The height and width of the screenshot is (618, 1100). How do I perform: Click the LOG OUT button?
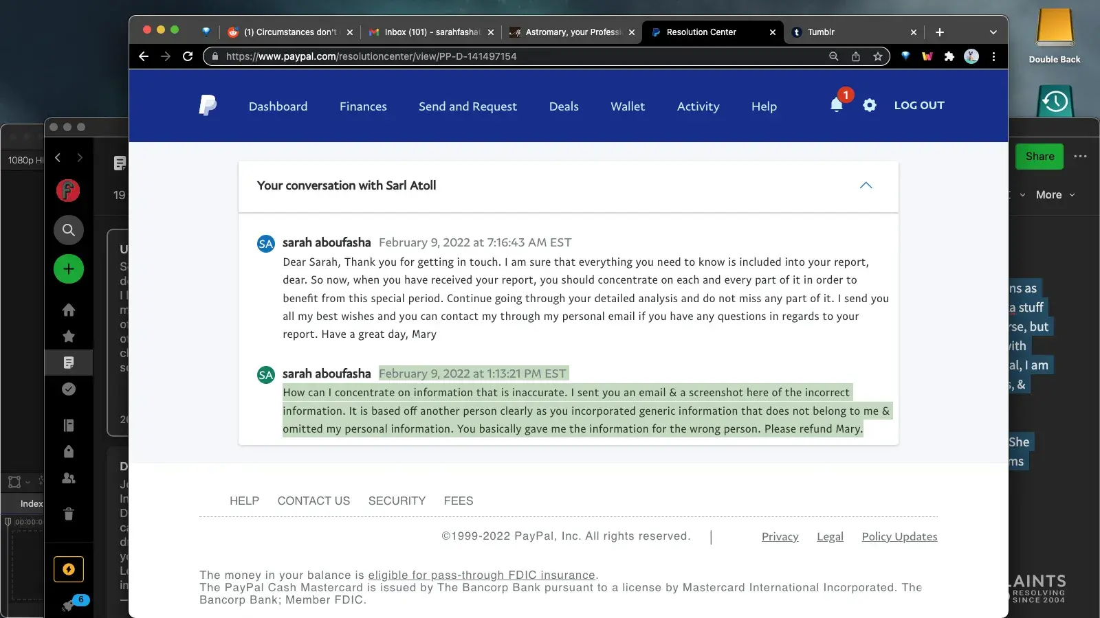pos(919,105)
